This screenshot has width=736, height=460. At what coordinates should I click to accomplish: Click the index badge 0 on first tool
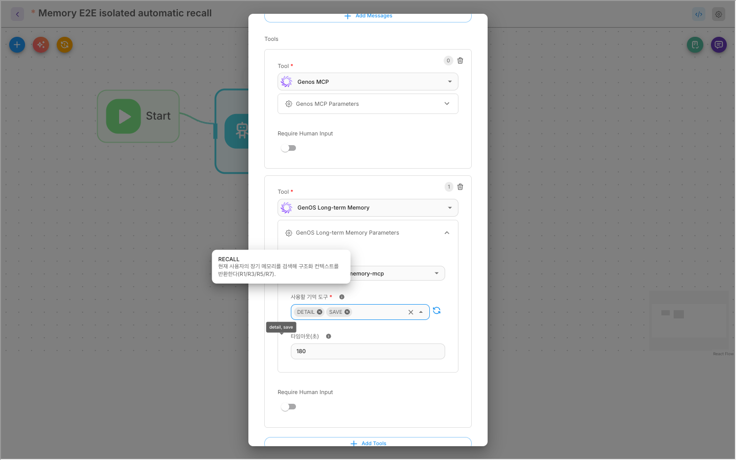tap(448, 60)
